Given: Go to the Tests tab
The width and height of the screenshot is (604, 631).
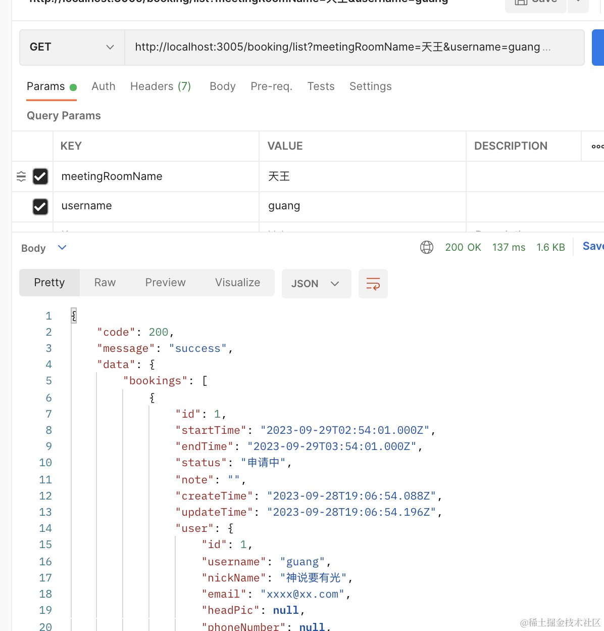Looking at the screenshot, I should tap(321, 86).
